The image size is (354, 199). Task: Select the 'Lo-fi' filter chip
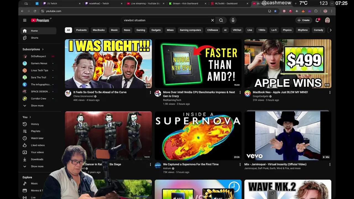click(x=274, y=30)
